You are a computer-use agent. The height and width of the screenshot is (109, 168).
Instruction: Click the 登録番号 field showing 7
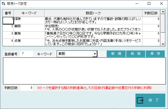pos(27,54)
